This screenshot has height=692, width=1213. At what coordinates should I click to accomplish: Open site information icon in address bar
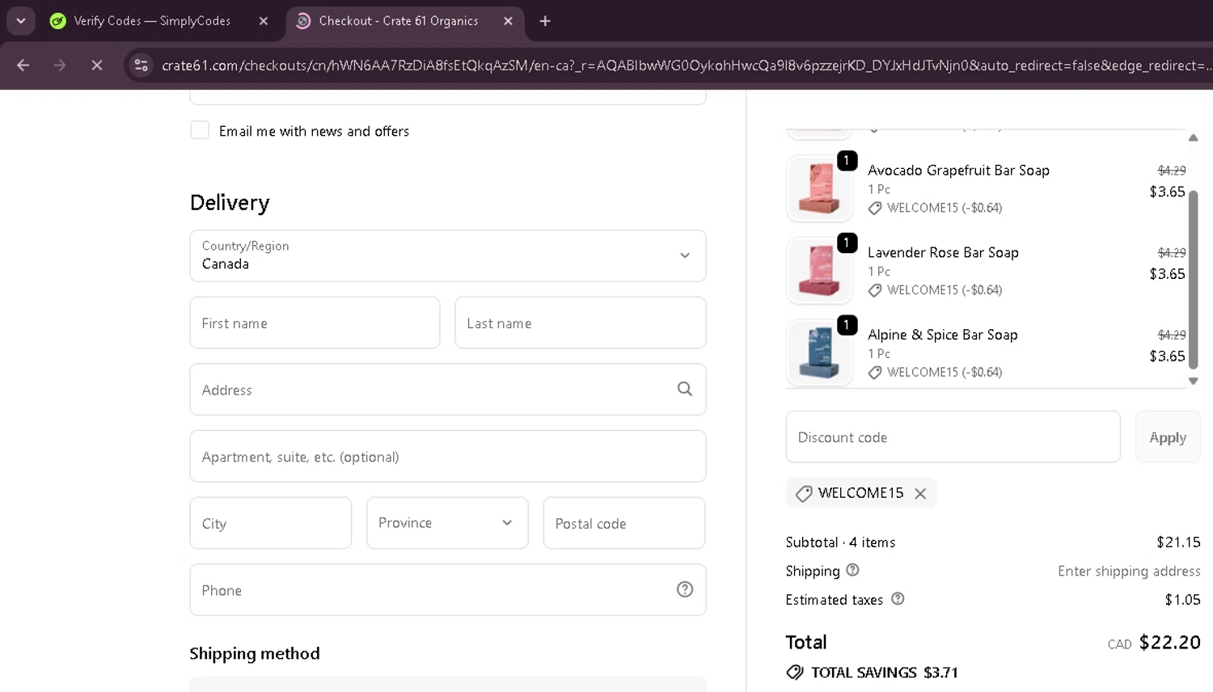[141, 65]
